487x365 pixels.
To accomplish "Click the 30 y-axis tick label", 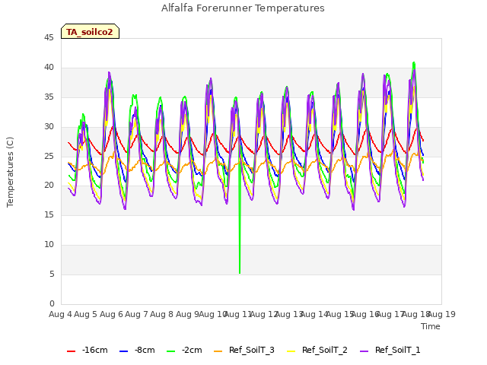I will [x=49, y=126].
